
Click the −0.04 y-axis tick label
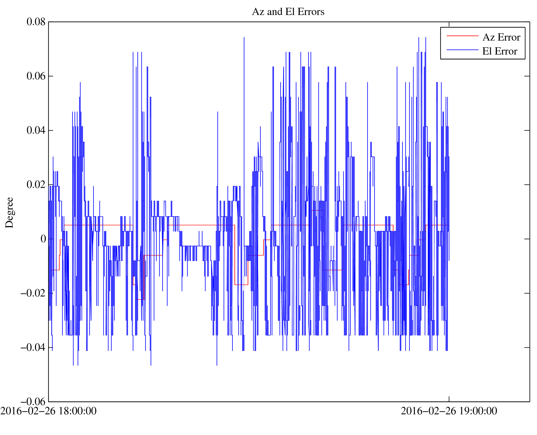(x=33, y=347)
